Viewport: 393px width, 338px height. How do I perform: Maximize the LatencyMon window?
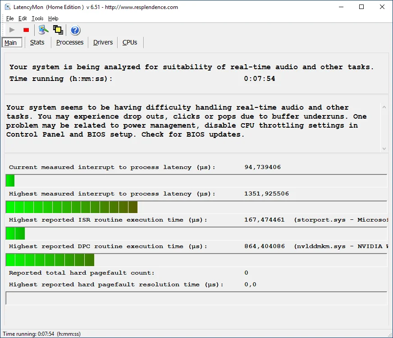pos(361,7)
